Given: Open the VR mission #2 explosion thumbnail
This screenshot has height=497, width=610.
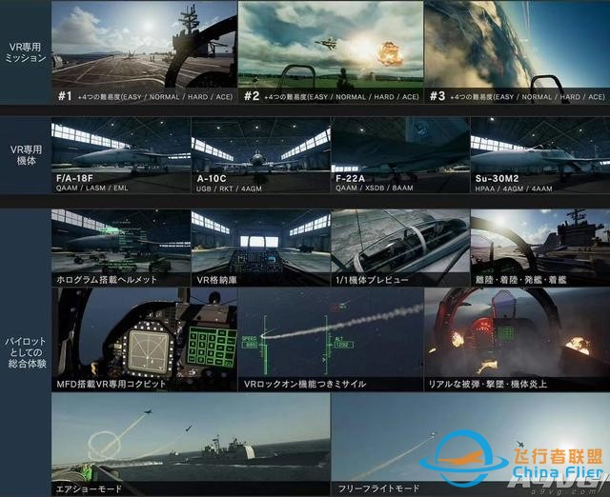Looking at the screenshot, I should point(331,52).
